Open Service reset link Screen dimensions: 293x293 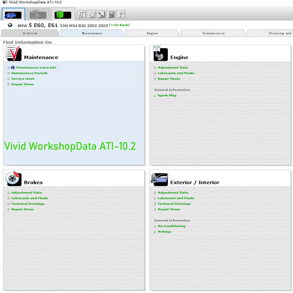(x=23, y=79)
